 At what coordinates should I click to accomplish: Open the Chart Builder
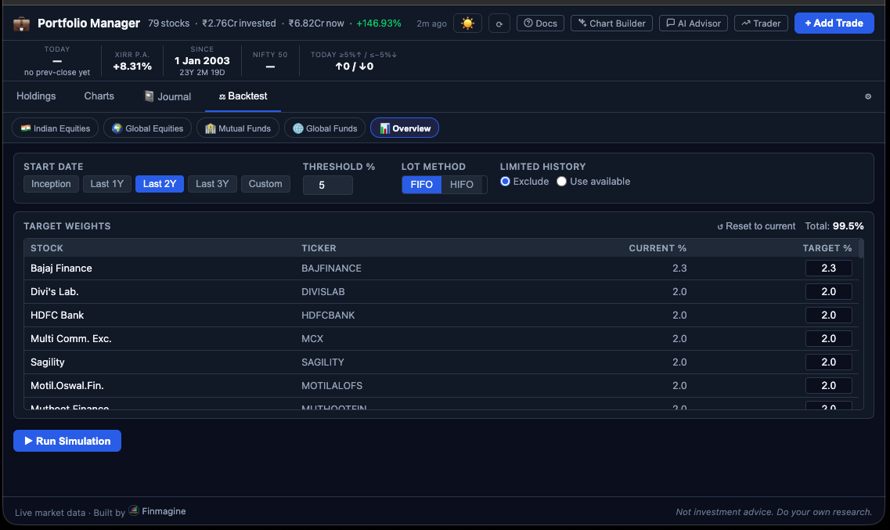(x=611, y=23)
